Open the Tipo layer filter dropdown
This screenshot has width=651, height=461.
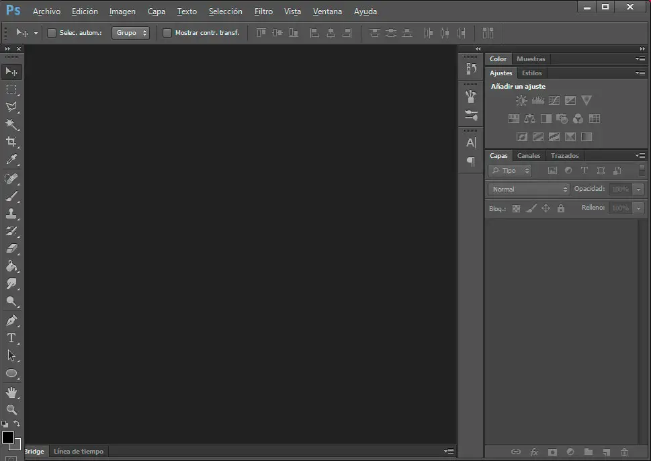pos(510,171)
